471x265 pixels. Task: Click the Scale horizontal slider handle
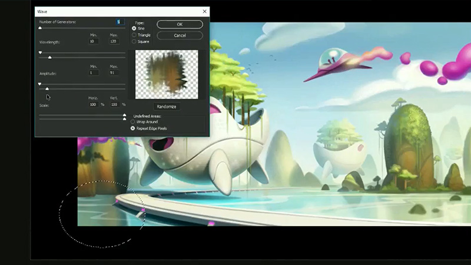pyautogui.click(x=124, y=115)
